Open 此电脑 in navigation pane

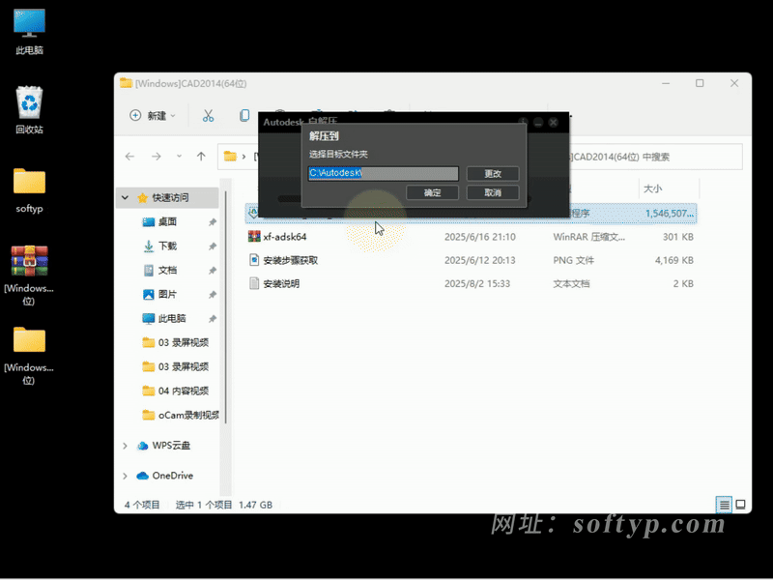click(172, 319)
